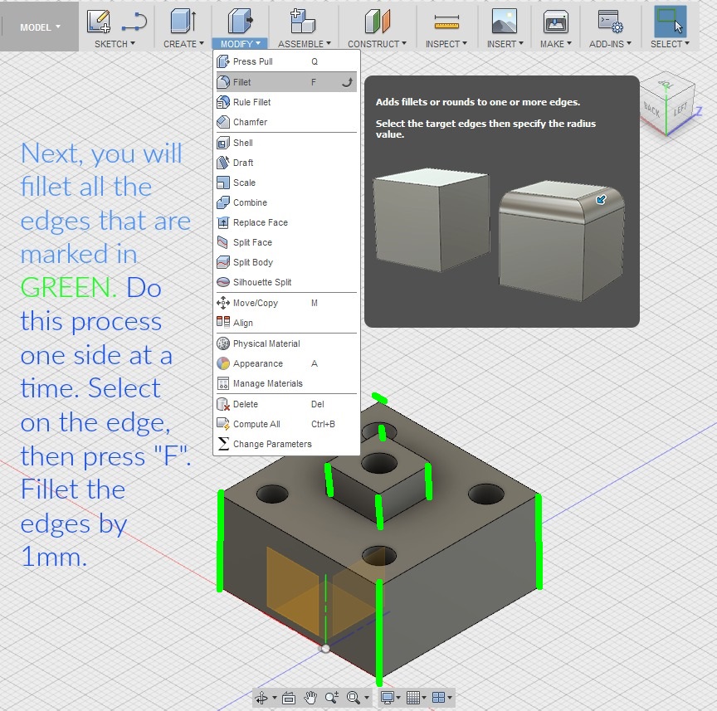
Task: Open the Display Settings dropdown
Action: (x=390, y=698)
